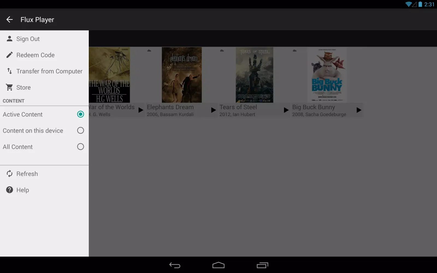437x273 pixels.
Task: Tap Android recent apps button
Action: point(262,265)
